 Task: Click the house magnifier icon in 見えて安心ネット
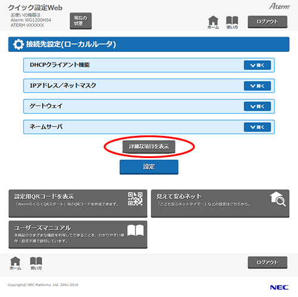pyautogui.click(x=278, y=199)
